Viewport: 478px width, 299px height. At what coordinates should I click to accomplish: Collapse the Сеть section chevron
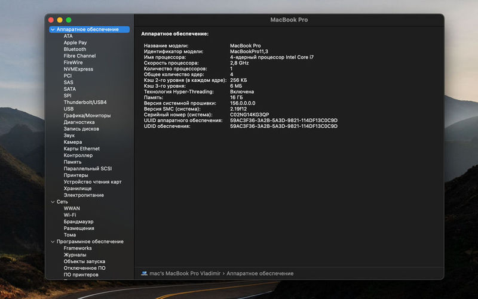53,202
